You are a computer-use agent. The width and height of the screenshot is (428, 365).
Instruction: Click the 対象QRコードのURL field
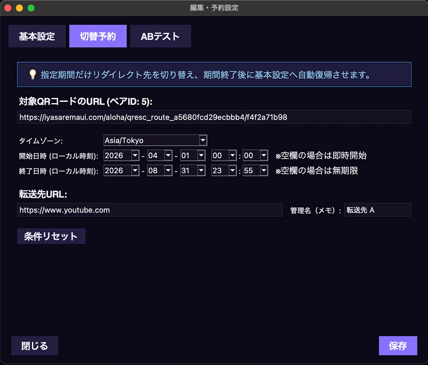214,117
